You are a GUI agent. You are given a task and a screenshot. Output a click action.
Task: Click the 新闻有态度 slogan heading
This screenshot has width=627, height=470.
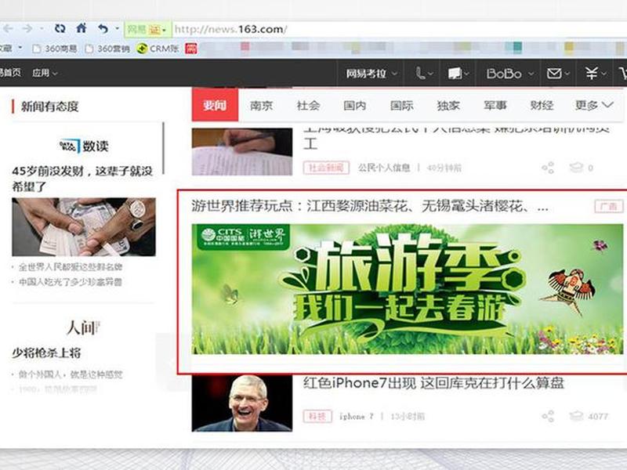pyautogui.click(x=49, y=107)
